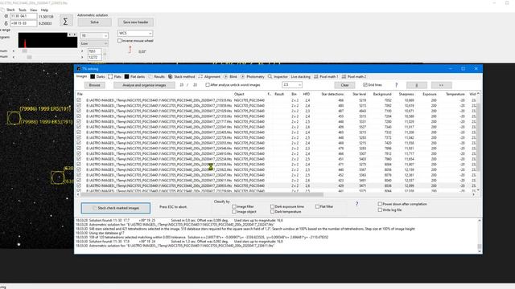Click Stack check-marked images button
This screenshot has height=289, width=515.
[x=116, y=208]
